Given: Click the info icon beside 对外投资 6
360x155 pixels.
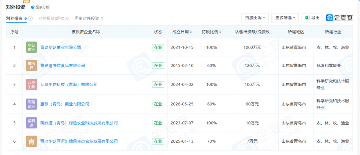Looking at the screenshot, I should [x=30, y=18].
